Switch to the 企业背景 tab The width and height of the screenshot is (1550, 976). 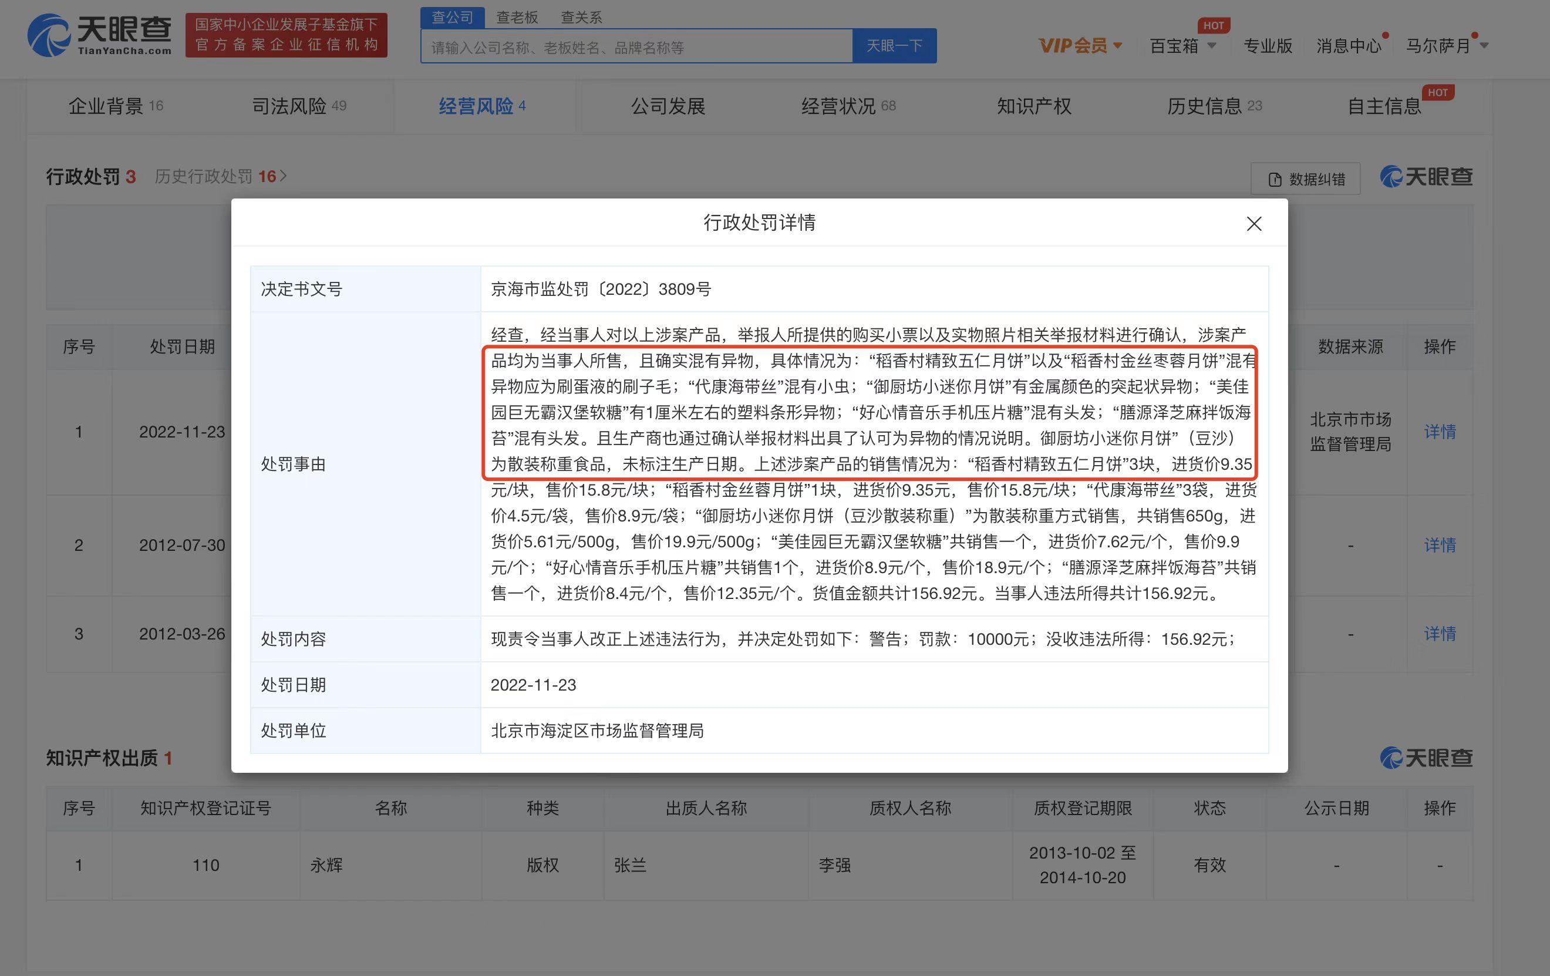(116, 106)
